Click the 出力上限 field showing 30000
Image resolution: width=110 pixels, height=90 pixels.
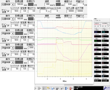tap(70, 11)
